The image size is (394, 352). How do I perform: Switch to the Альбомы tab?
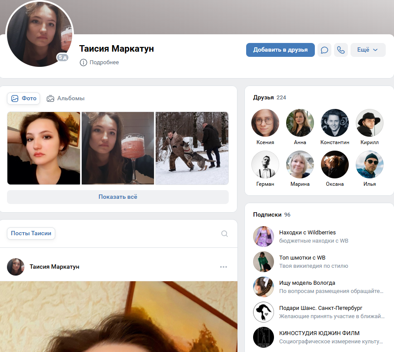(65, 98)
